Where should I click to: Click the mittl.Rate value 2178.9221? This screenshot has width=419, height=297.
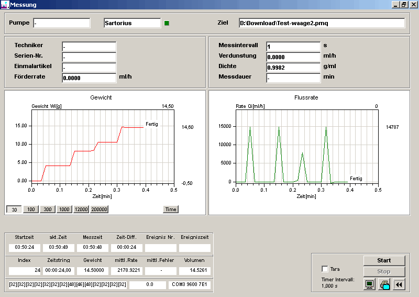coord(126,270)
